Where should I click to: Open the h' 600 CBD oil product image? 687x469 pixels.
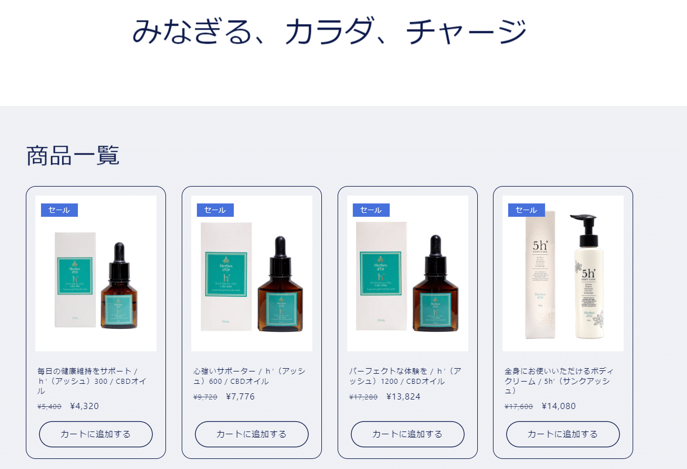[x=252, y=273]
